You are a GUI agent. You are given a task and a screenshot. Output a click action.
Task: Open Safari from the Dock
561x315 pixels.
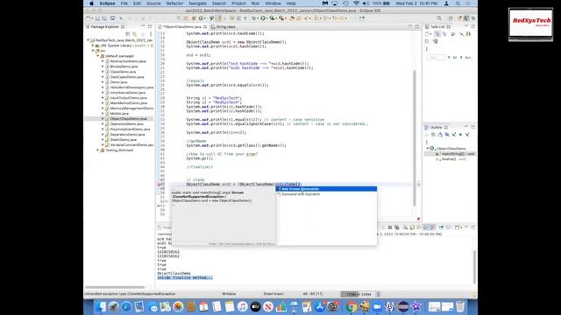pos(126,306)
